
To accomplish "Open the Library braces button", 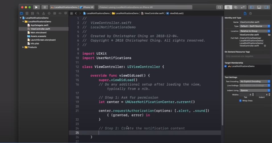I will pos(219,7).
